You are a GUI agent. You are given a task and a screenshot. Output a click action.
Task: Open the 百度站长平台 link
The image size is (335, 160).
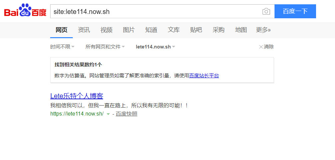204,76
